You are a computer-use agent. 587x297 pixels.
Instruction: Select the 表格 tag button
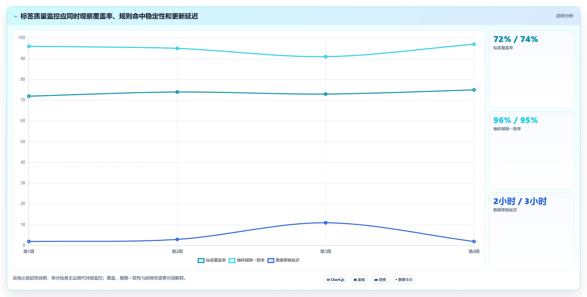(359, 280)
